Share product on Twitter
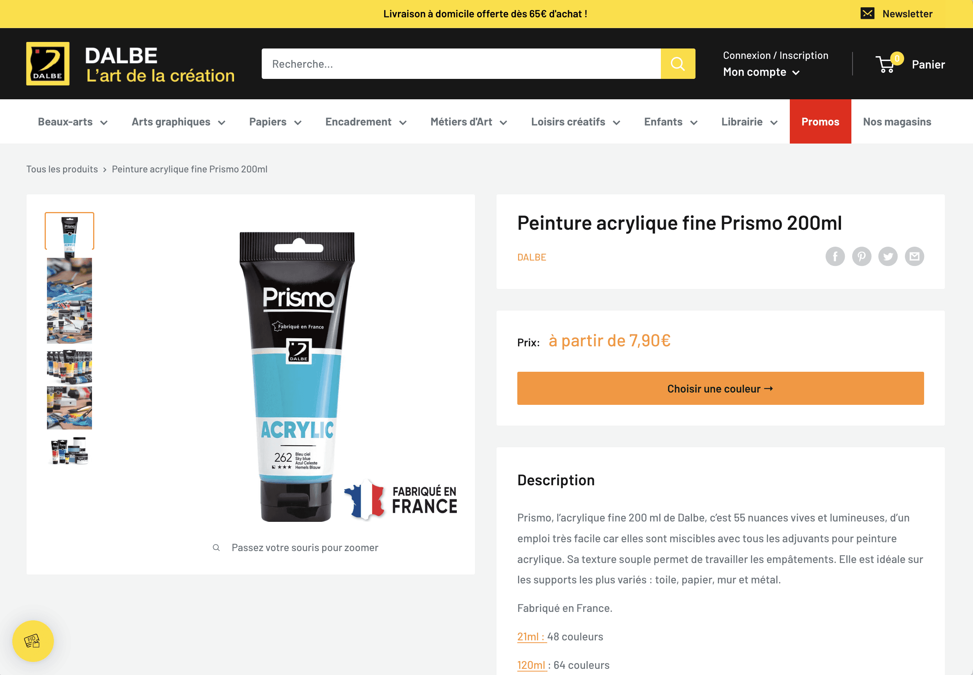Image resolution: width=973 pixels, height=675 pixels. coord(888,256)
